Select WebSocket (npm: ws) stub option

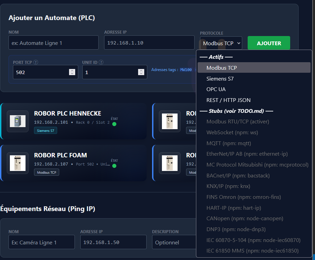click(x=254, y=133)
